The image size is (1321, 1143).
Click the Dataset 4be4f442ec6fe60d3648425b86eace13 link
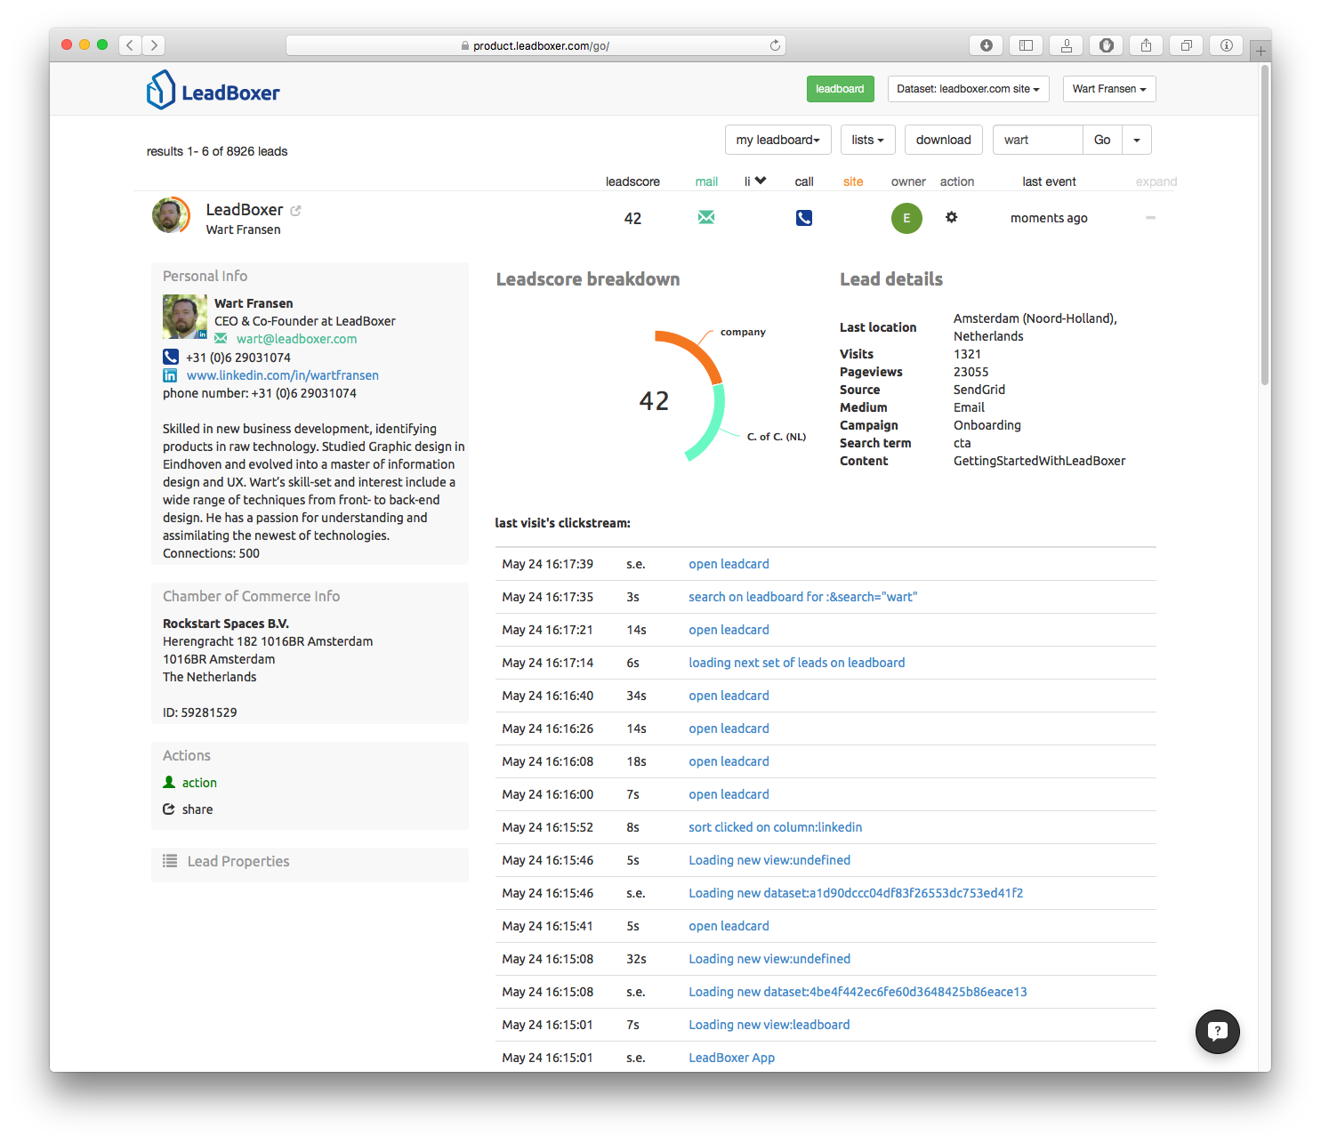[858, 992]
